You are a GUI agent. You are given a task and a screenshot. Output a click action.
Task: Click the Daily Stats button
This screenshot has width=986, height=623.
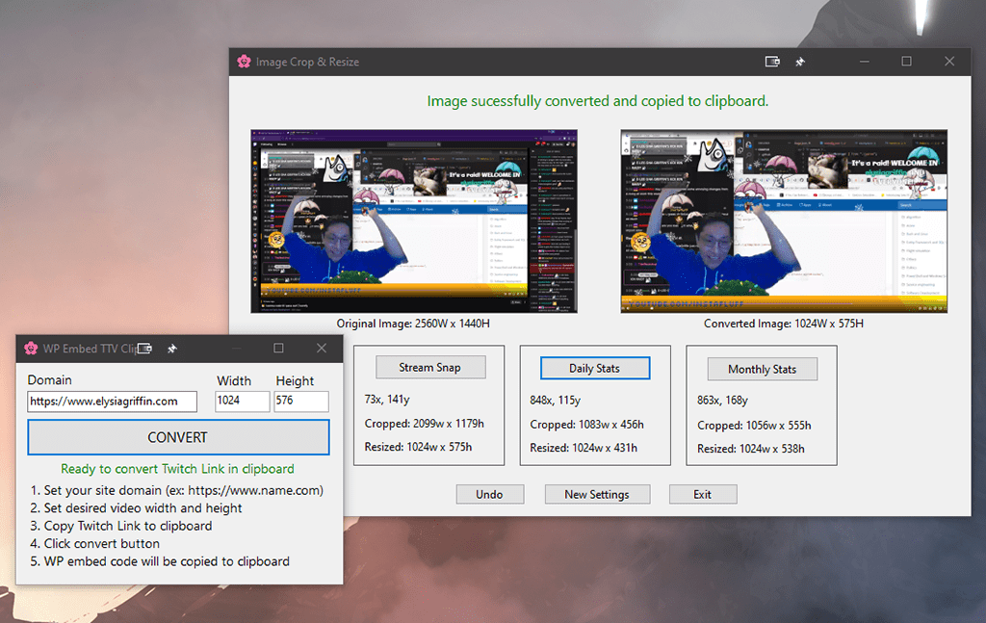pos(595,368)
